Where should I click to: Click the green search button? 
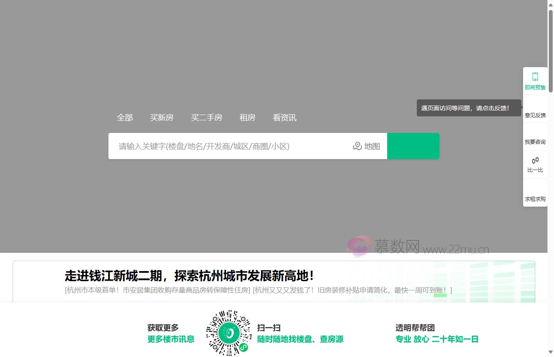point(413,146)
